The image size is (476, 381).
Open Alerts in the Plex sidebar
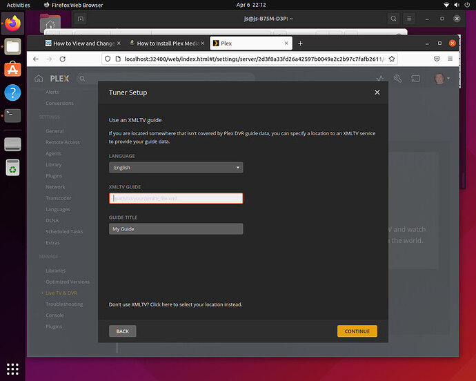click(52, 92)
